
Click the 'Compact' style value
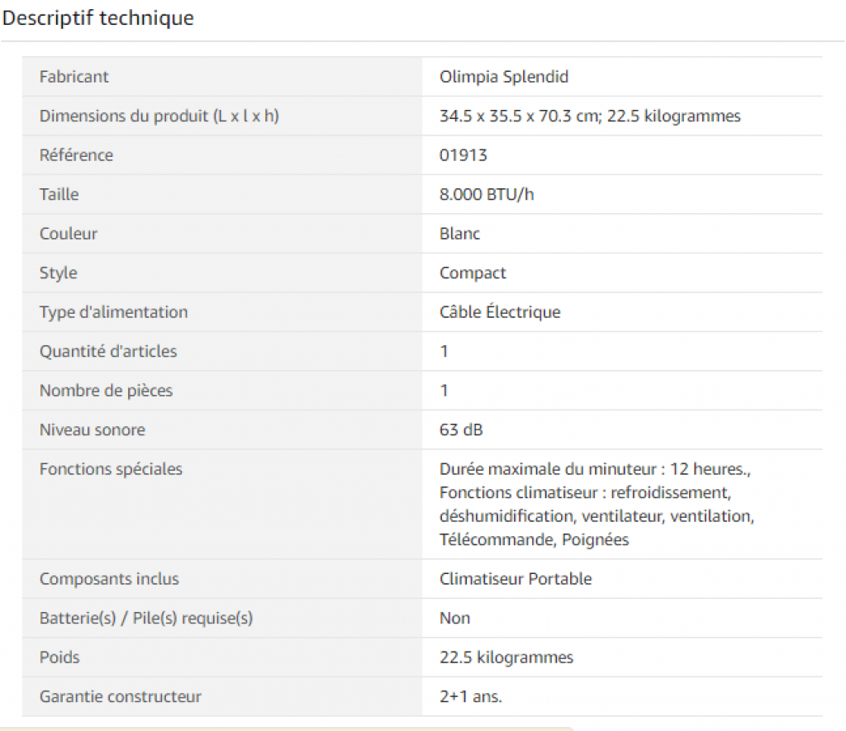click(472, 273)
